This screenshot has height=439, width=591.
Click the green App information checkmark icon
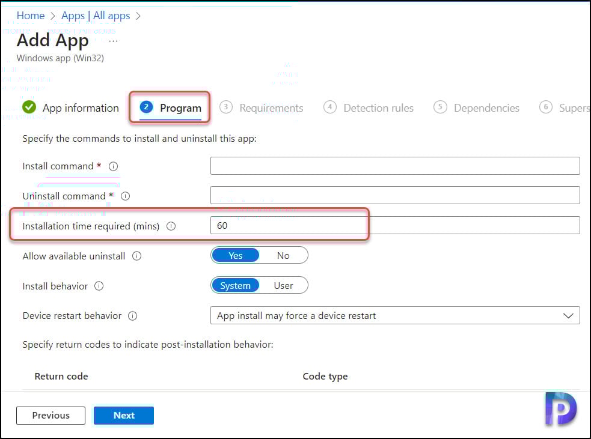[29, 107]
